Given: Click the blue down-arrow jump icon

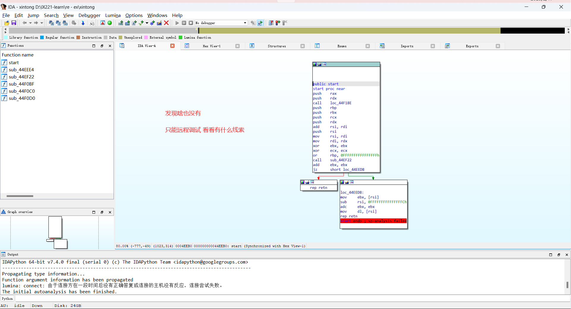Looking at the screenshot, I should point(83,23).
